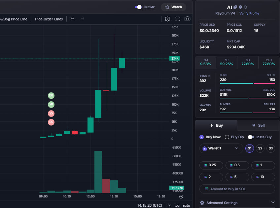The width and height of the screenshot is (280, 208).
Task: Click the Wallet 1 wallet icon
Action: [204, 148]
